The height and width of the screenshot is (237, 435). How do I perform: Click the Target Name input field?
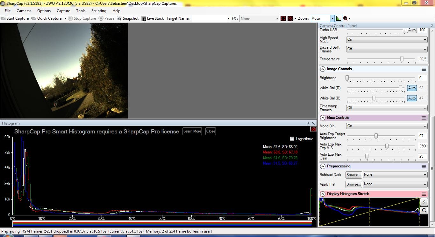209,18
